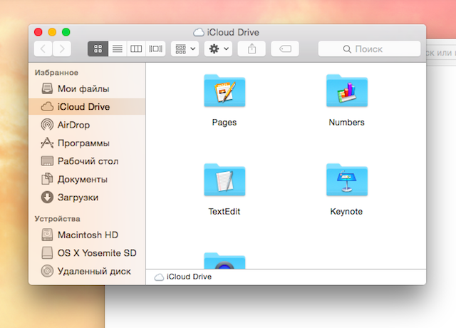Select the Numbers folder icon
Viewport: 456px width, 328px height.
click(347, 91)
